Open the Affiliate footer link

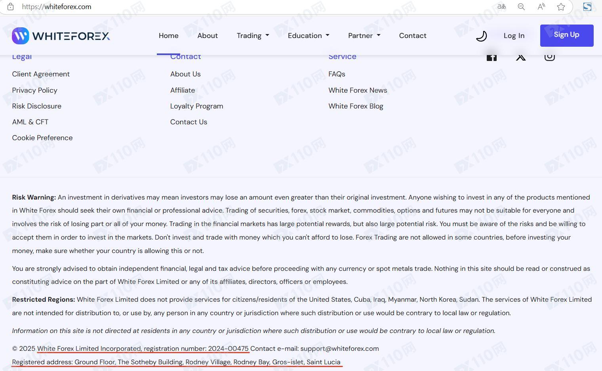point(183,90)
